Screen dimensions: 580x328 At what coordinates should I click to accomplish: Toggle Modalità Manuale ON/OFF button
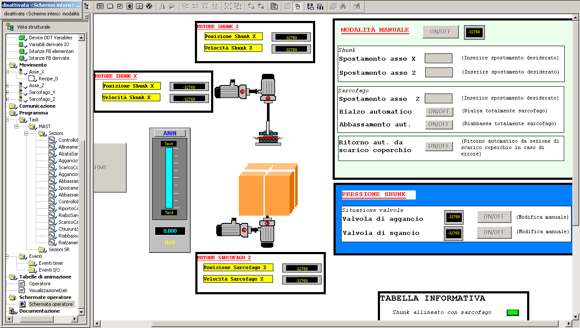click(x=441, y=32)
